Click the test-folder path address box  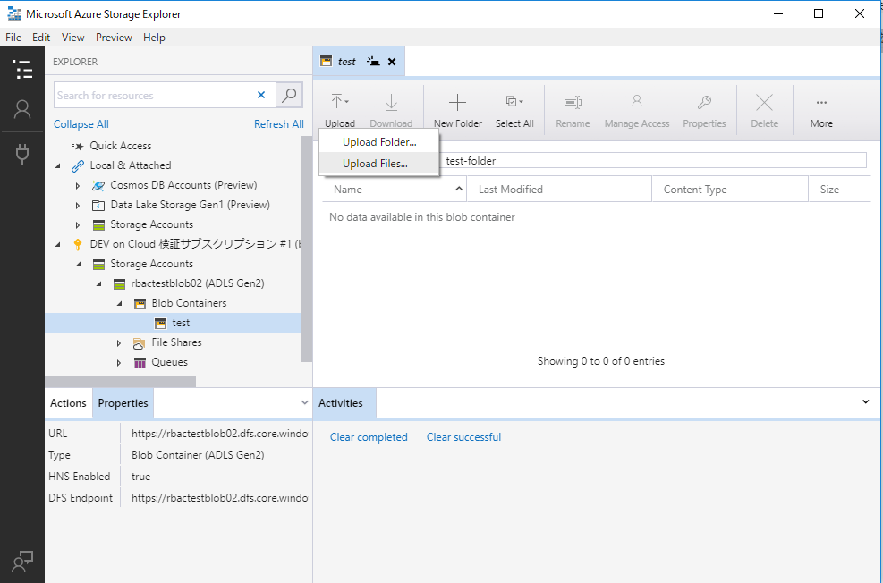coord(654,161)
